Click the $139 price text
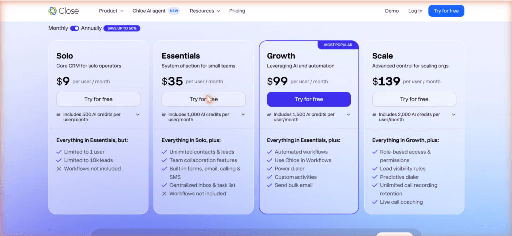Screen dimensions: 512x236 pos(386,81)
